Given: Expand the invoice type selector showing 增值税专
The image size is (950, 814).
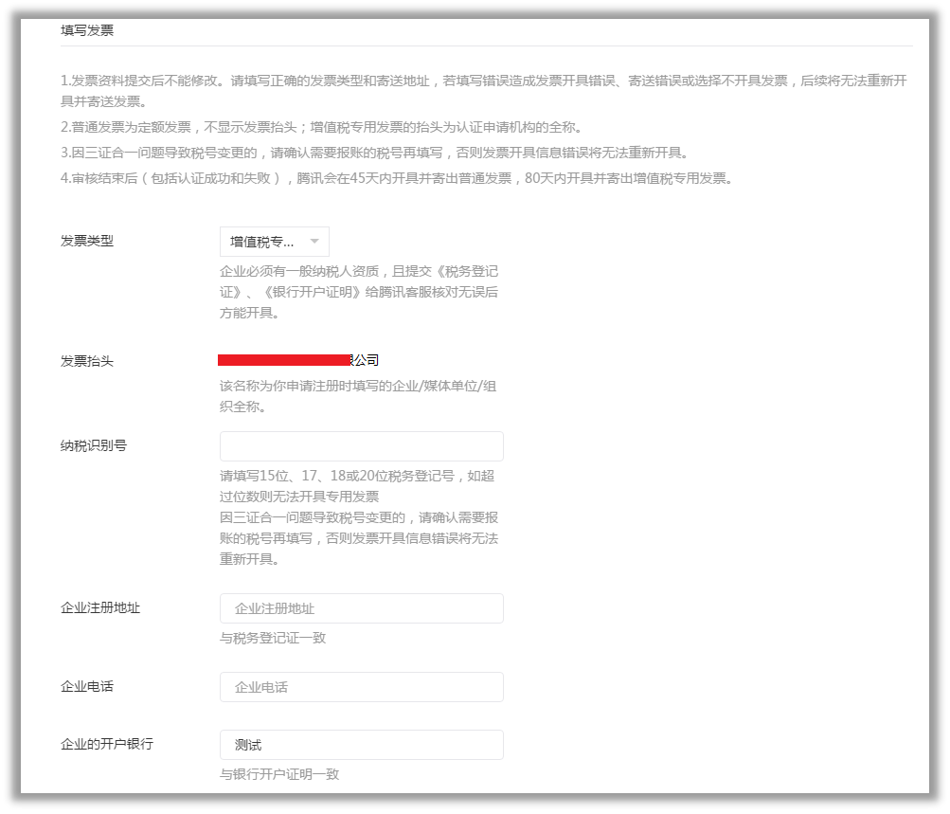Looking at the screenshot, I should coord(273,242).
